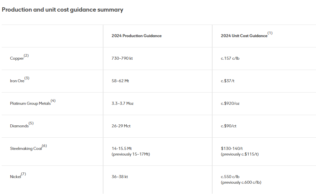Click the "3.3–3.7 Moz" production cell

point(123,103)
